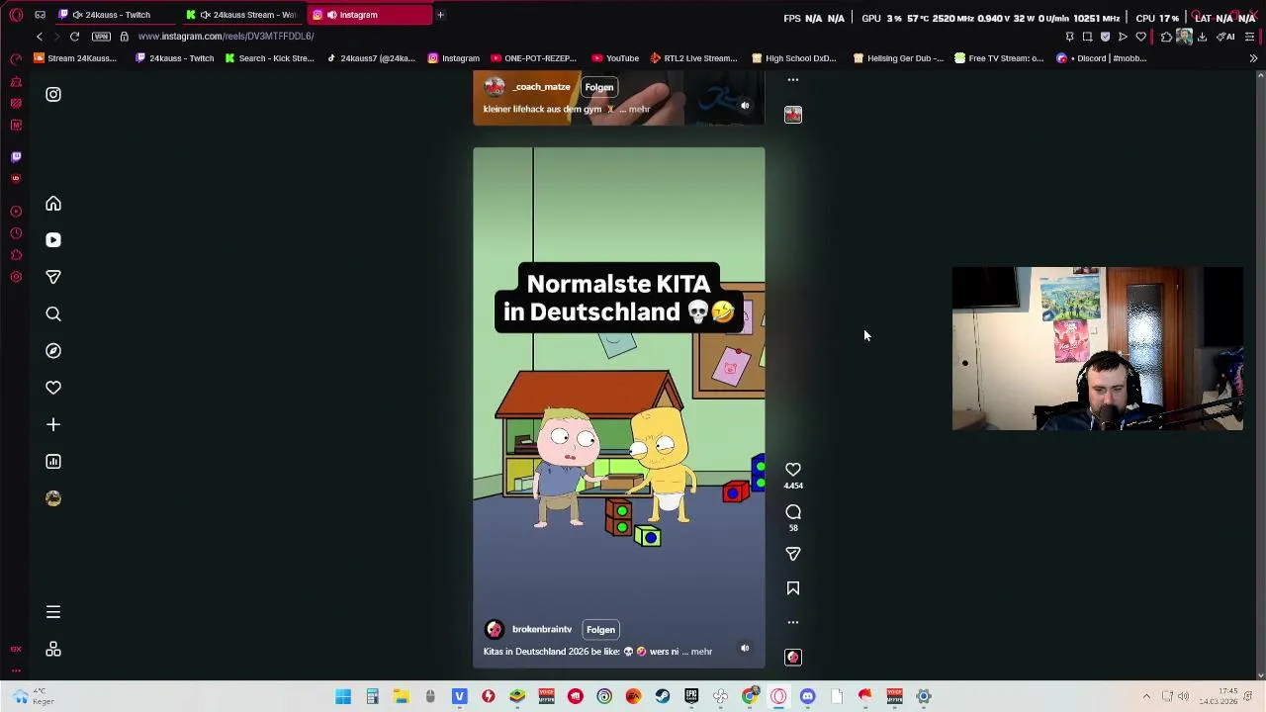This screenshot has height=712, width=1266.
Task: Open notifications heart in Instagram sidebar
Action: (53, 388)
